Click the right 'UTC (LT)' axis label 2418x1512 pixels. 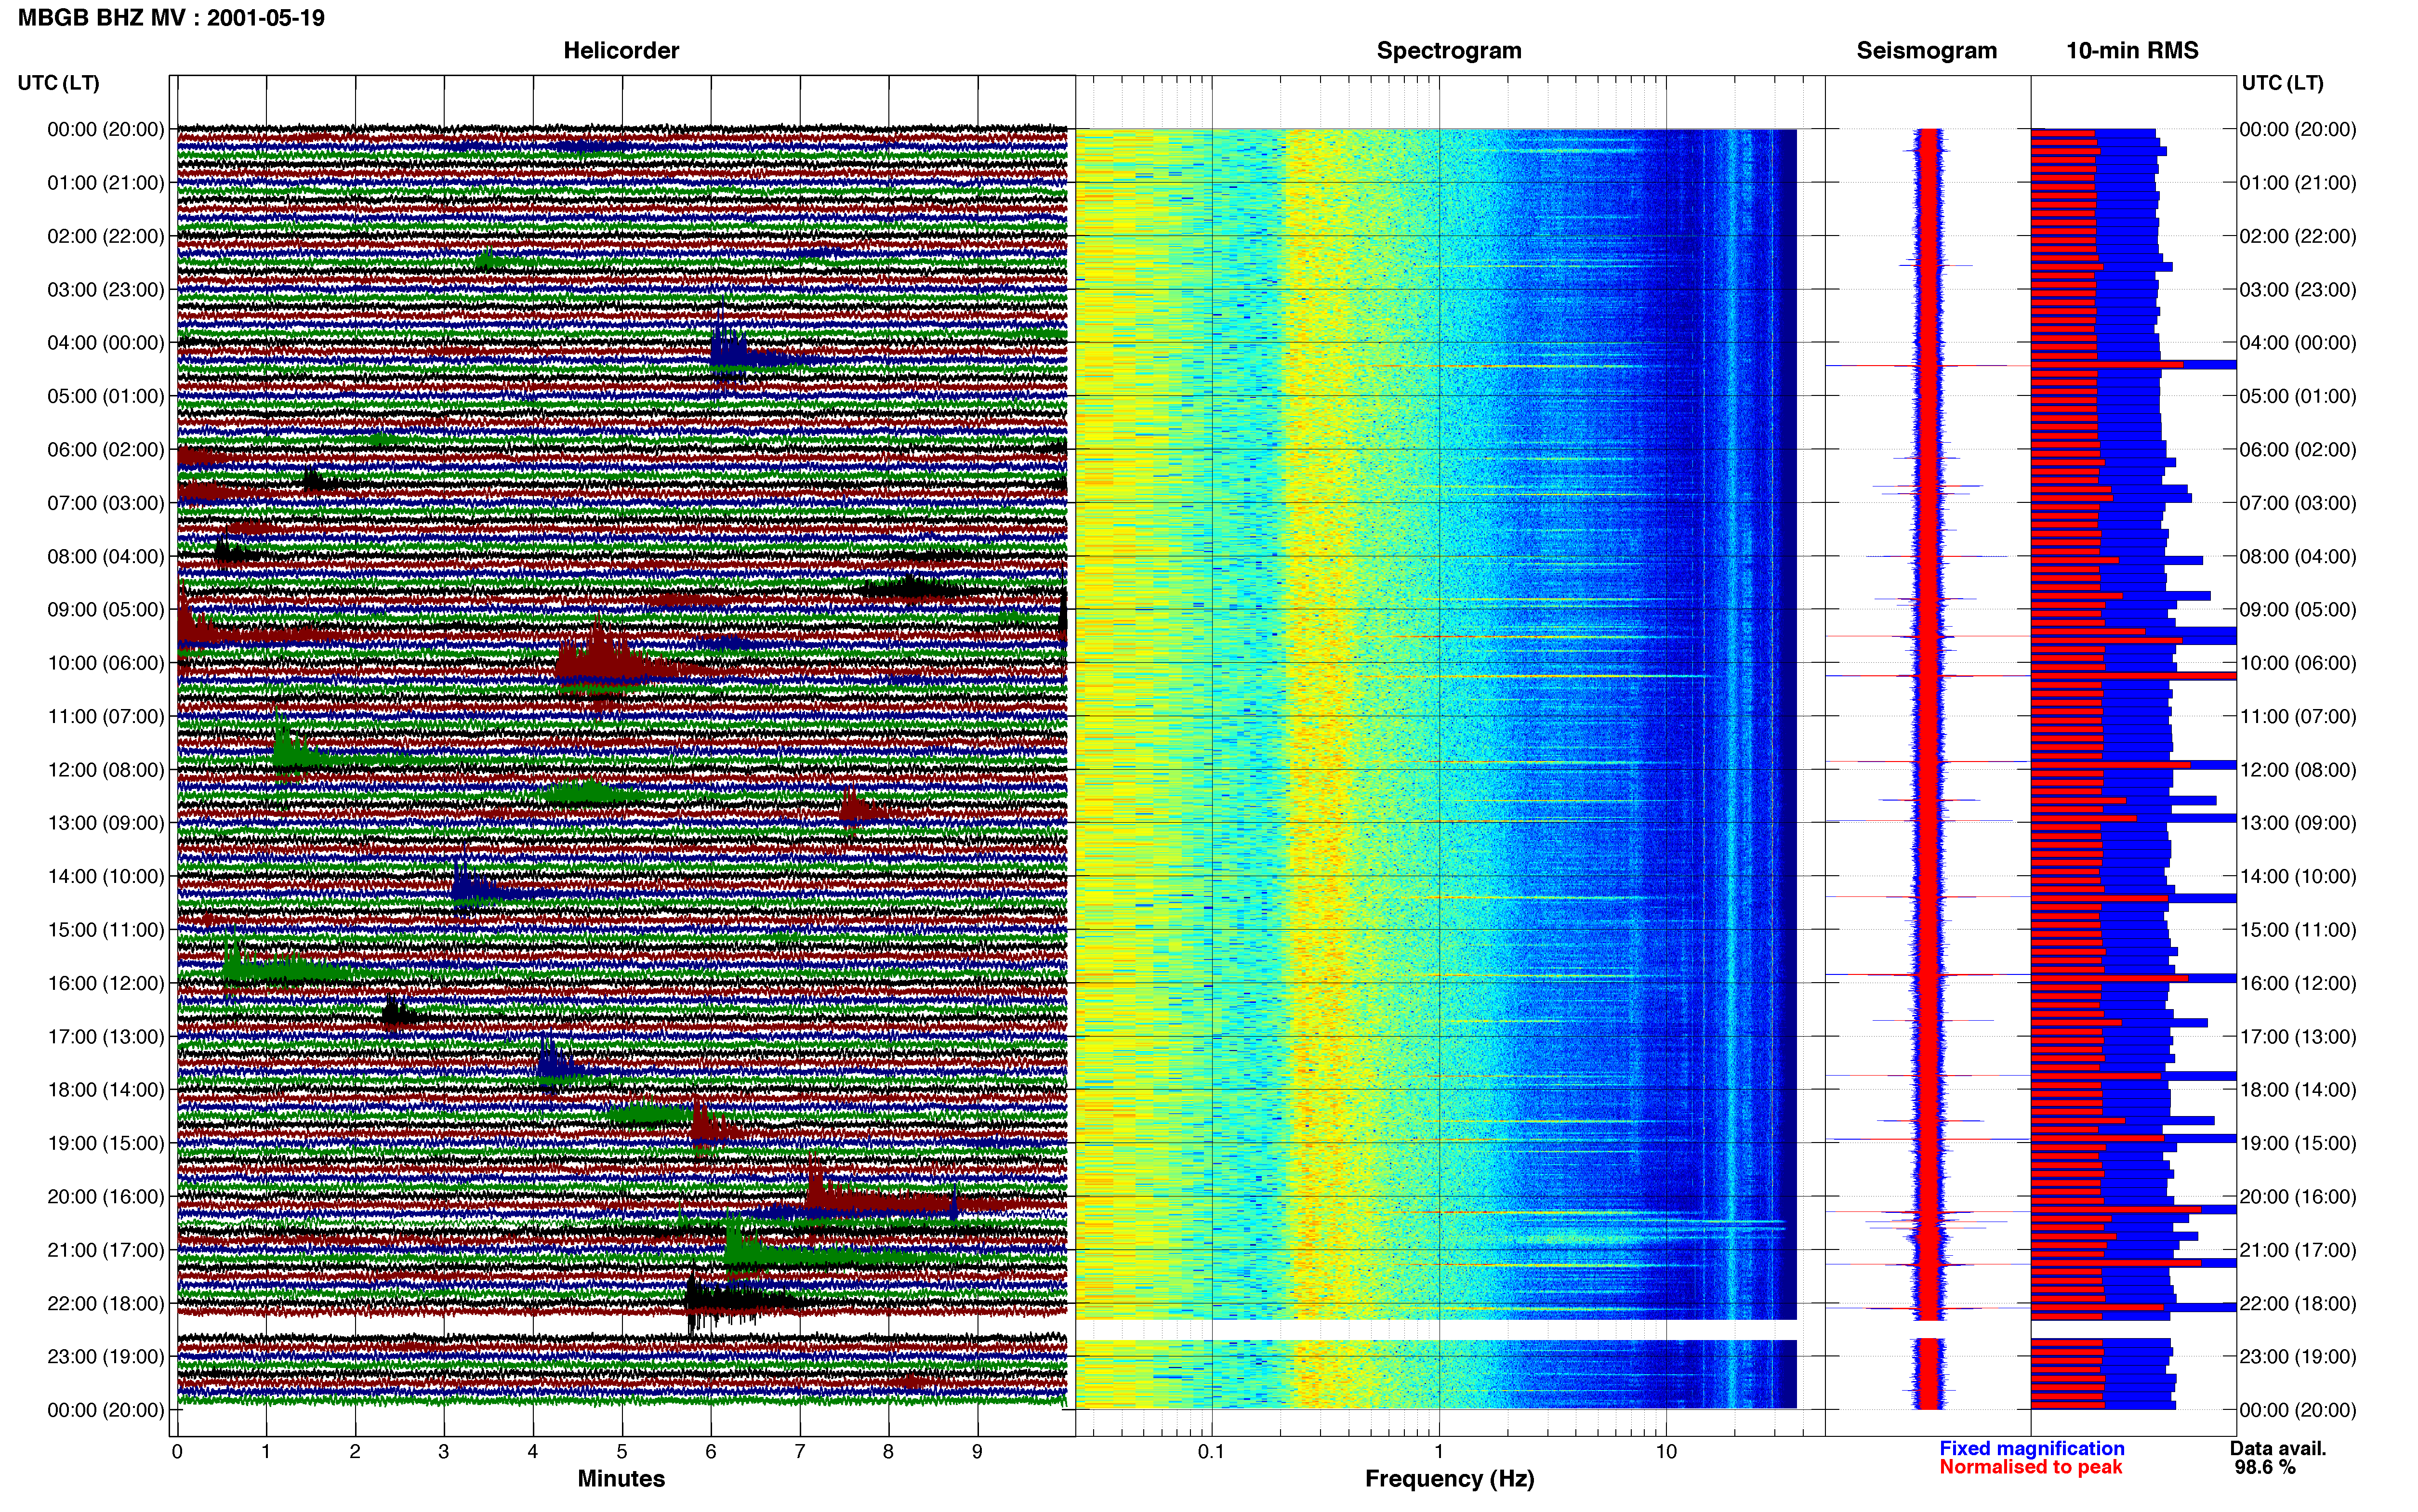pos(2282,83)
